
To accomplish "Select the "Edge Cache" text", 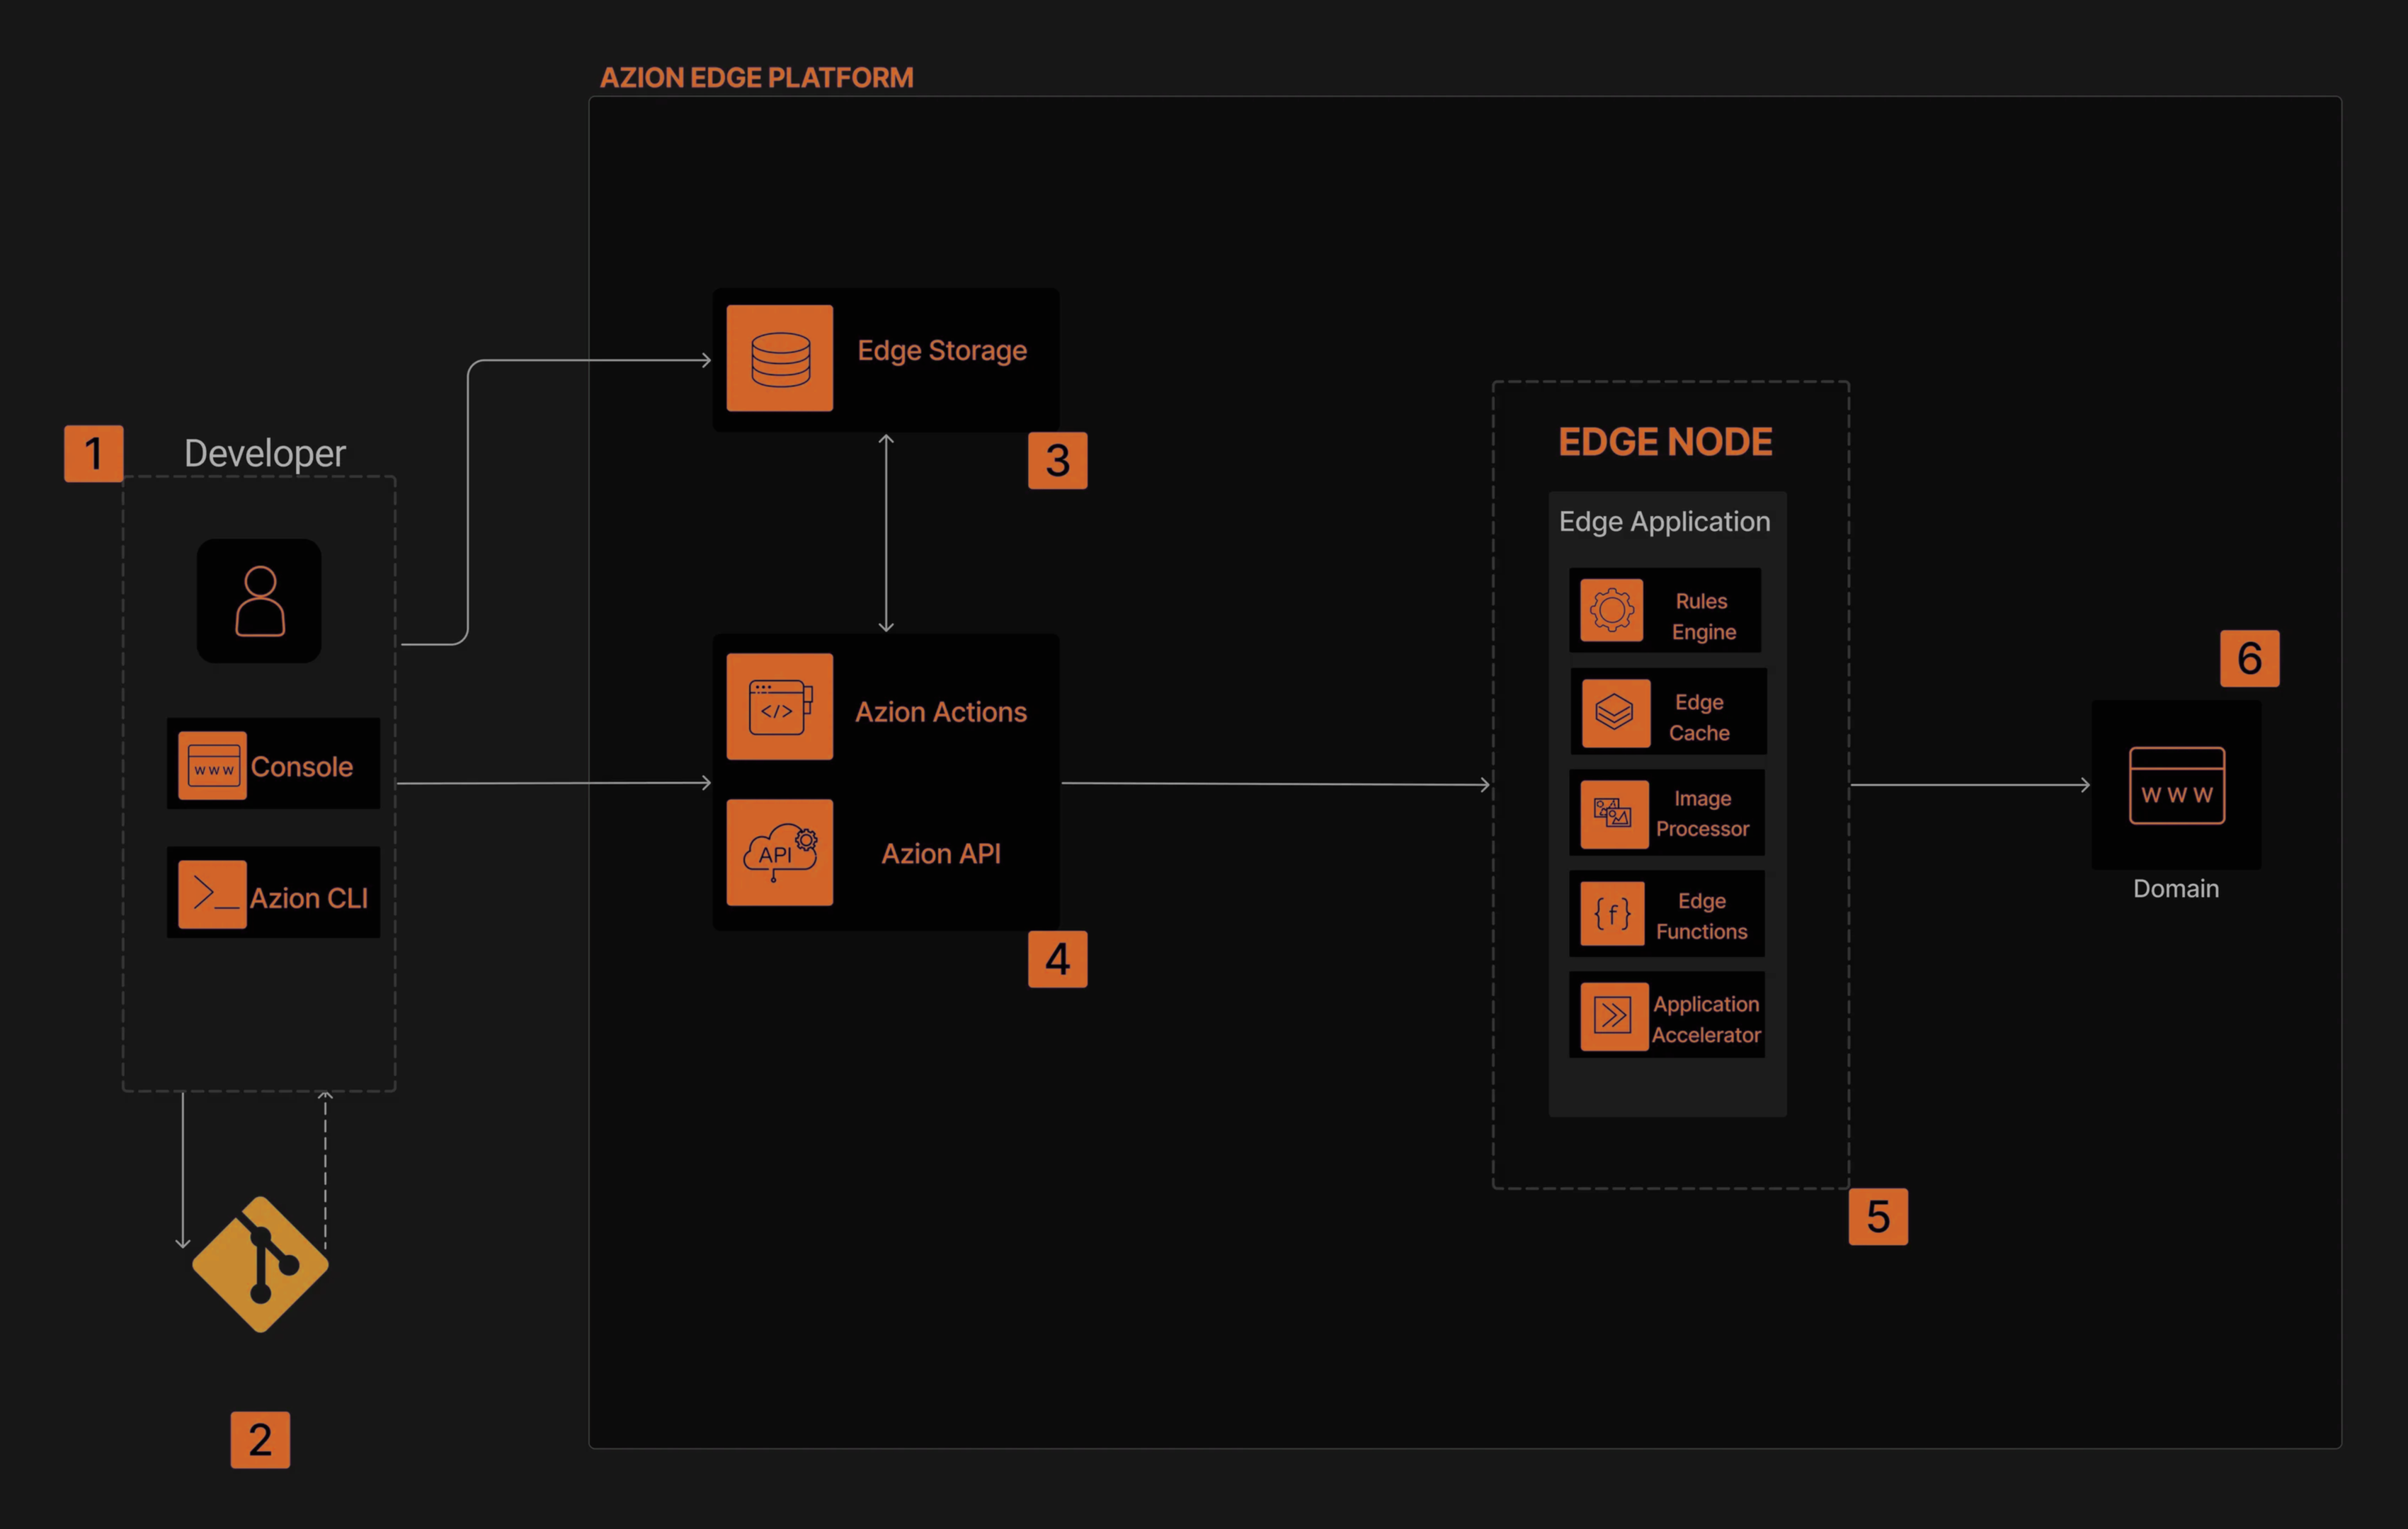I will pos(1699,718).
